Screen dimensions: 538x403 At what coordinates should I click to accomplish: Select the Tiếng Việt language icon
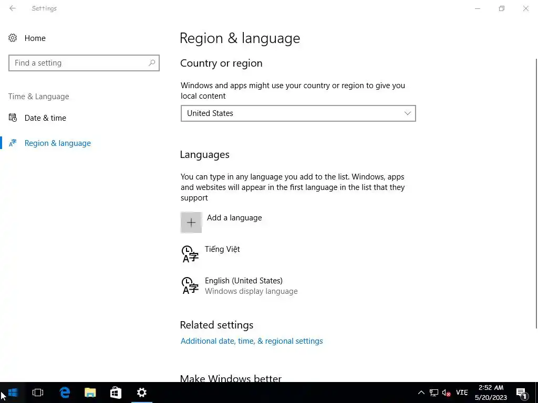(190, 254)
